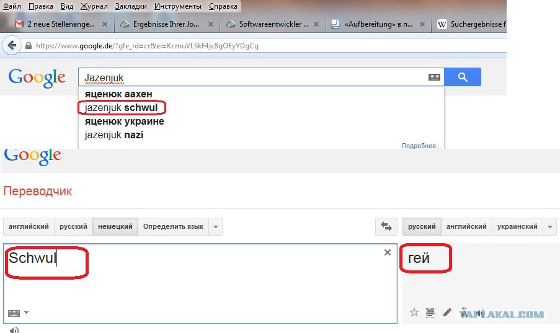The height and width of the screenshot is (333, 560).
Task: Choose украинский as the target language
Action: [517, 227]
